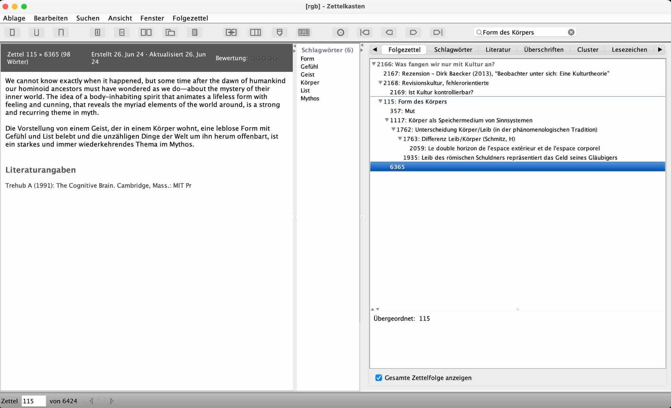Collapse the '1762: Unterscheidung Körper/Leib' node
Image resolution: width=671 pixels, height=408 pixels.
click(393, 129)
